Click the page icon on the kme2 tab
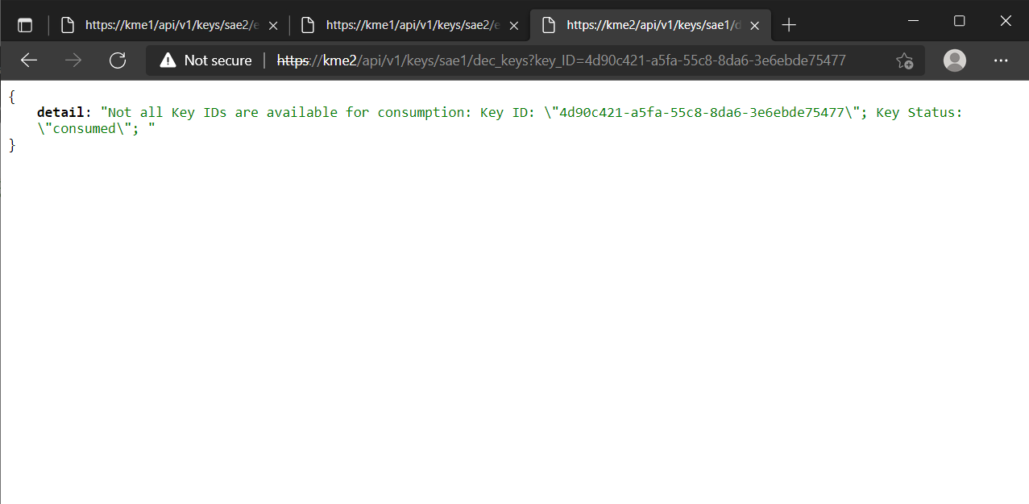1029x504 pixels. [x=548, y=26]
